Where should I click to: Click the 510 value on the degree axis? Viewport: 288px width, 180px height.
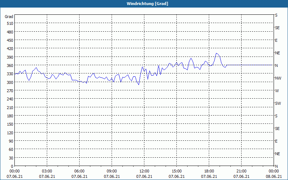pyautogui.click(x=10, y=23)
